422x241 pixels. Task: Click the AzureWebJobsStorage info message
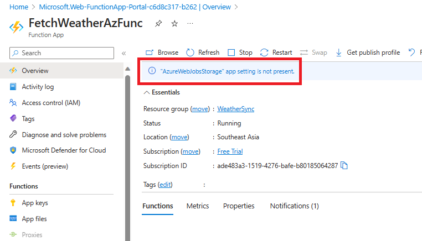coord(228,71)
